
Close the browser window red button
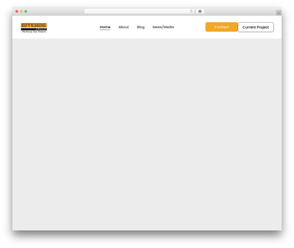(17, 11)
